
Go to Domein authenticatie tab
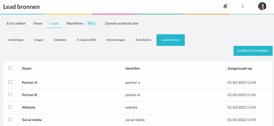coord(122,23)
